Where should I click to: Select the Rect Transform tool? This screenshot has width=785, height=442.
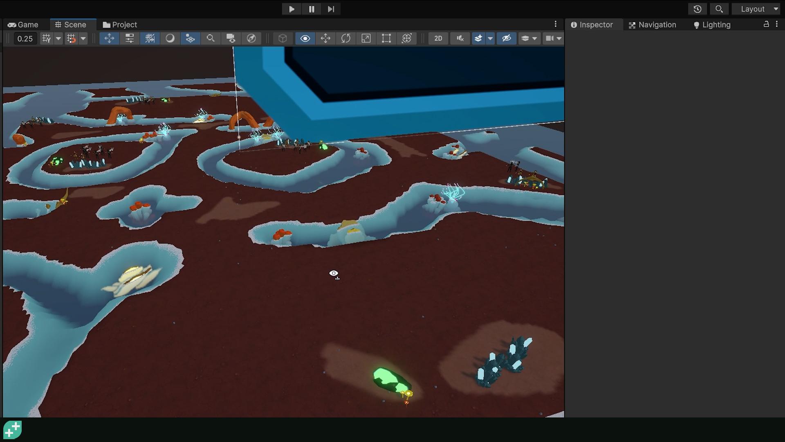[x=386, y=38]
